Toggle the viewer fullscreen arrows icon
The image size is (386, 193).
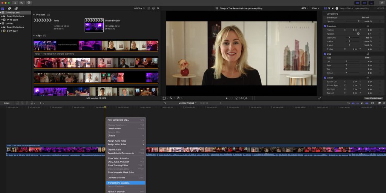click(320, 98)
